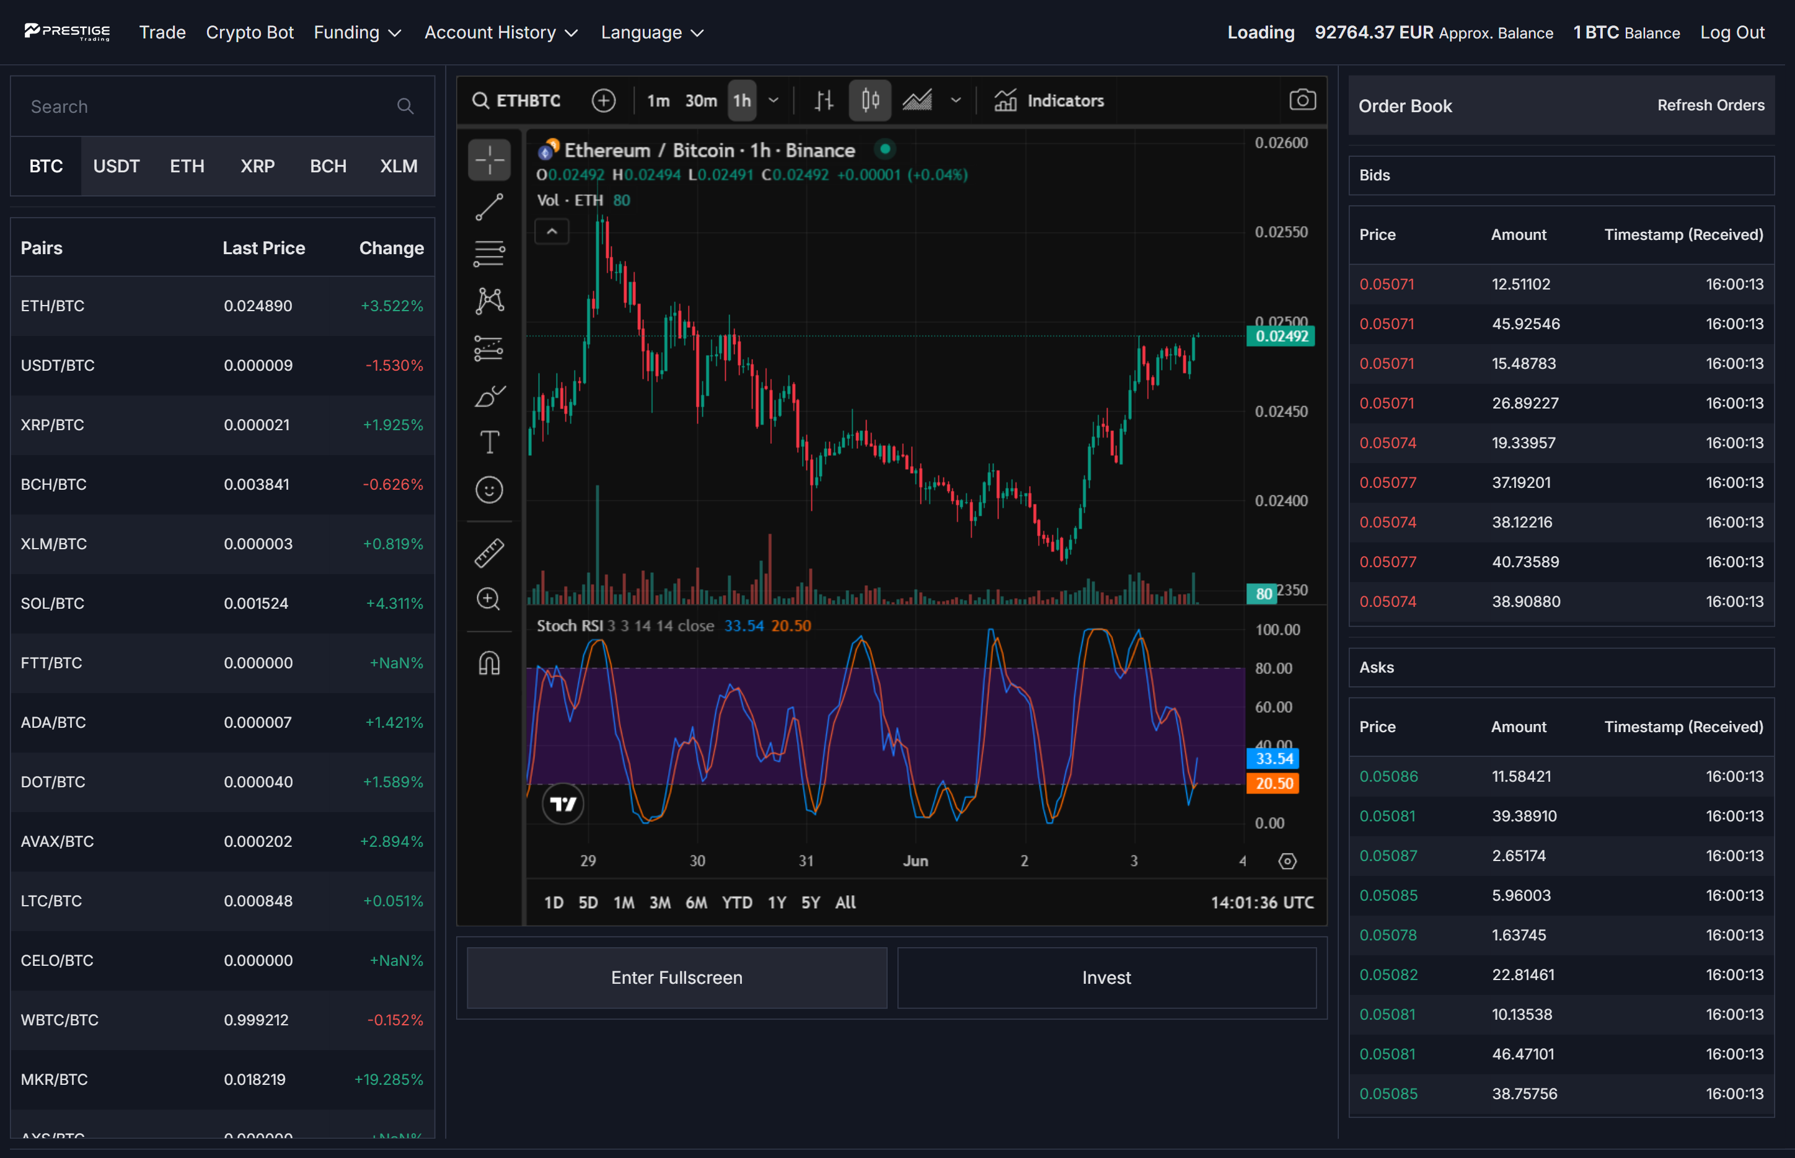
Task: Set chart range to 5D
Action: click(588, 903)
